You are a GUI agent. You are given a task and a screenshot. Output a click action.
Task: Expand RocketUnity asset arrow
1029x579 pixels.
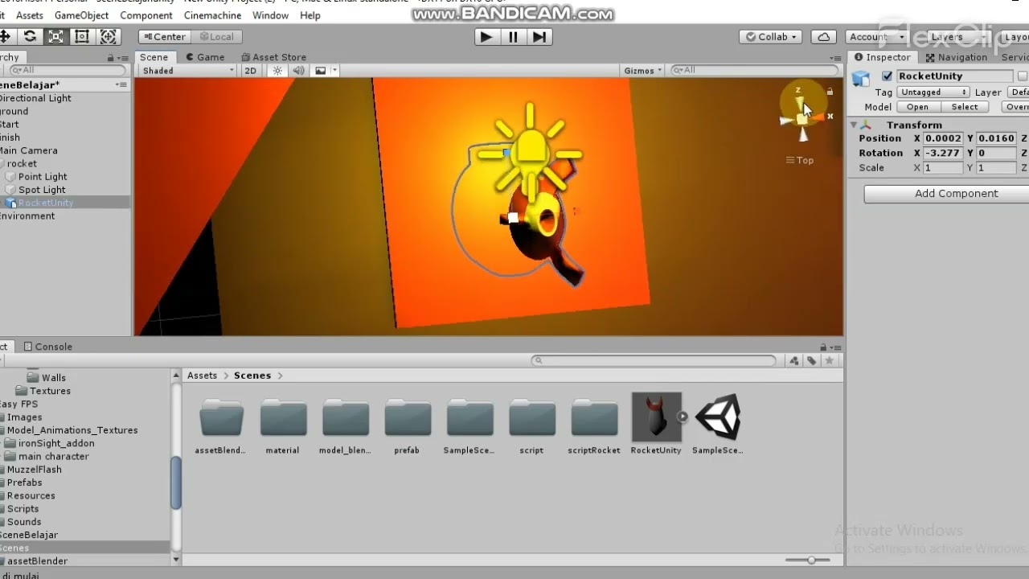tap(683, 417)
